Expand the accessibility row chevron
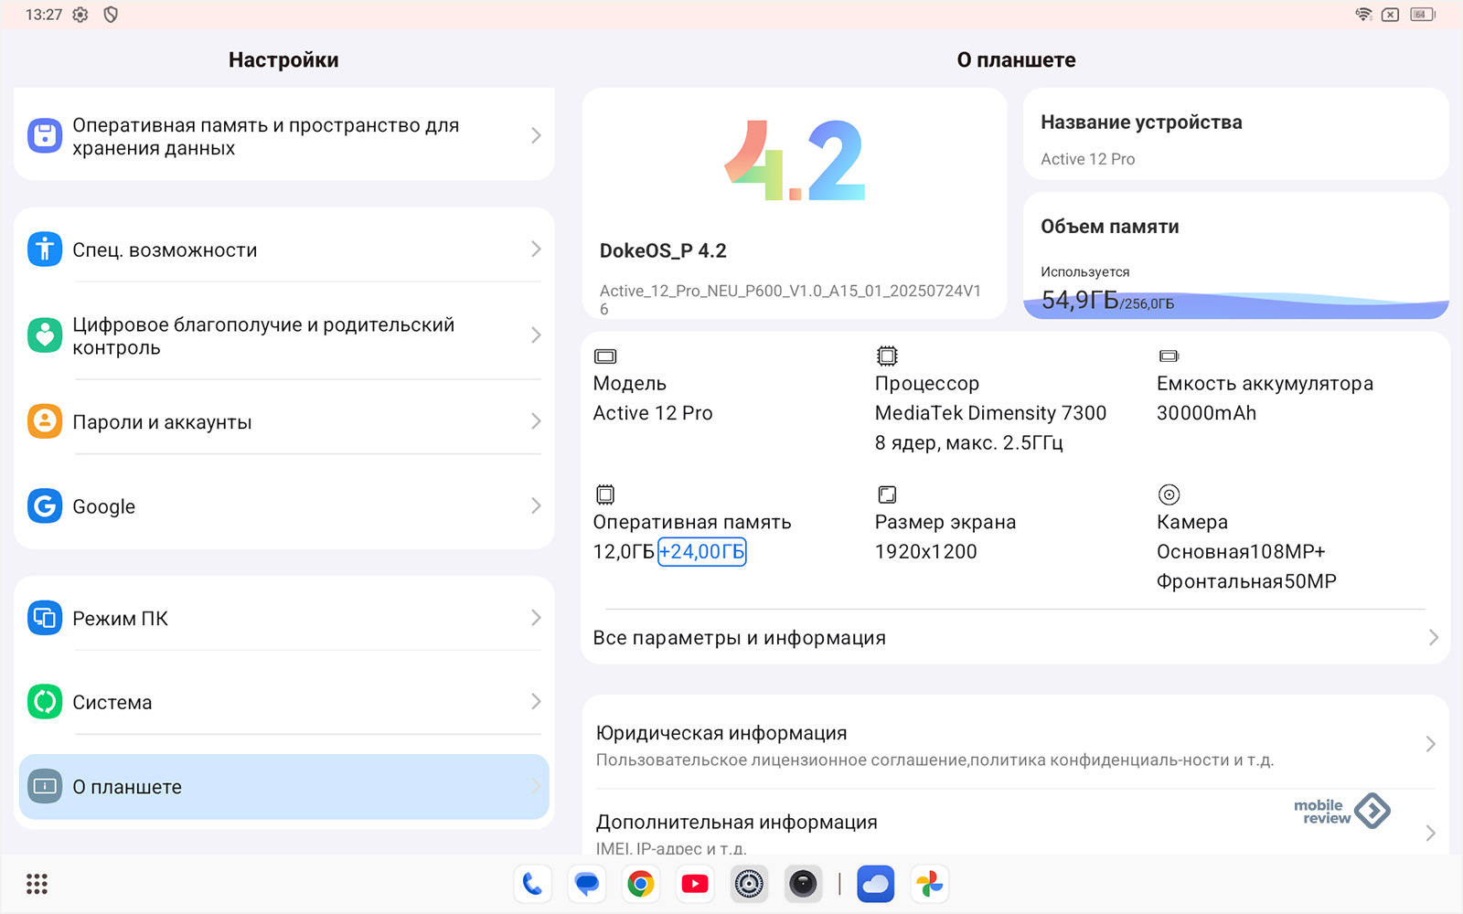This screenshot has width=1463, height=914. coord(536,249)
